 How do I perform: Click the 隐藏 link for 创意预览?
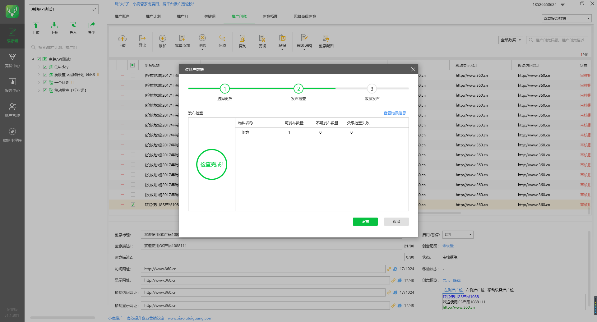pyautogui.click(x=456, y=281)
